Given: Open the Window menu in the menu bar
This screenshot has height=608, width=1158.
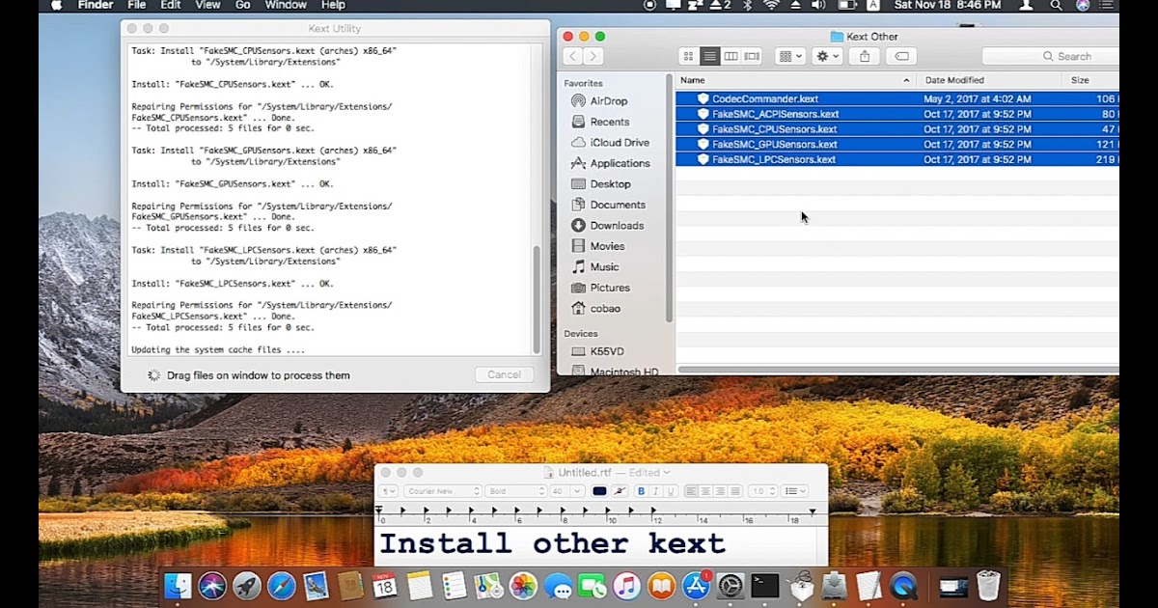Looking at the screenshot, I should pyautogui.click(x=286, y=6).
